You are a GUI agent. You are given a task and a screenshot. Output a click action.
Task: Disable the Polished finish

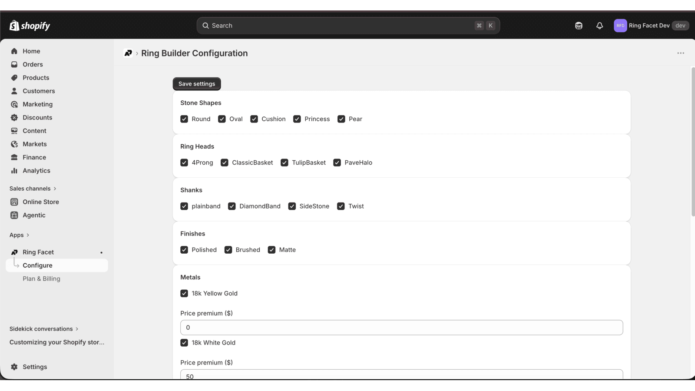(184, 250)
